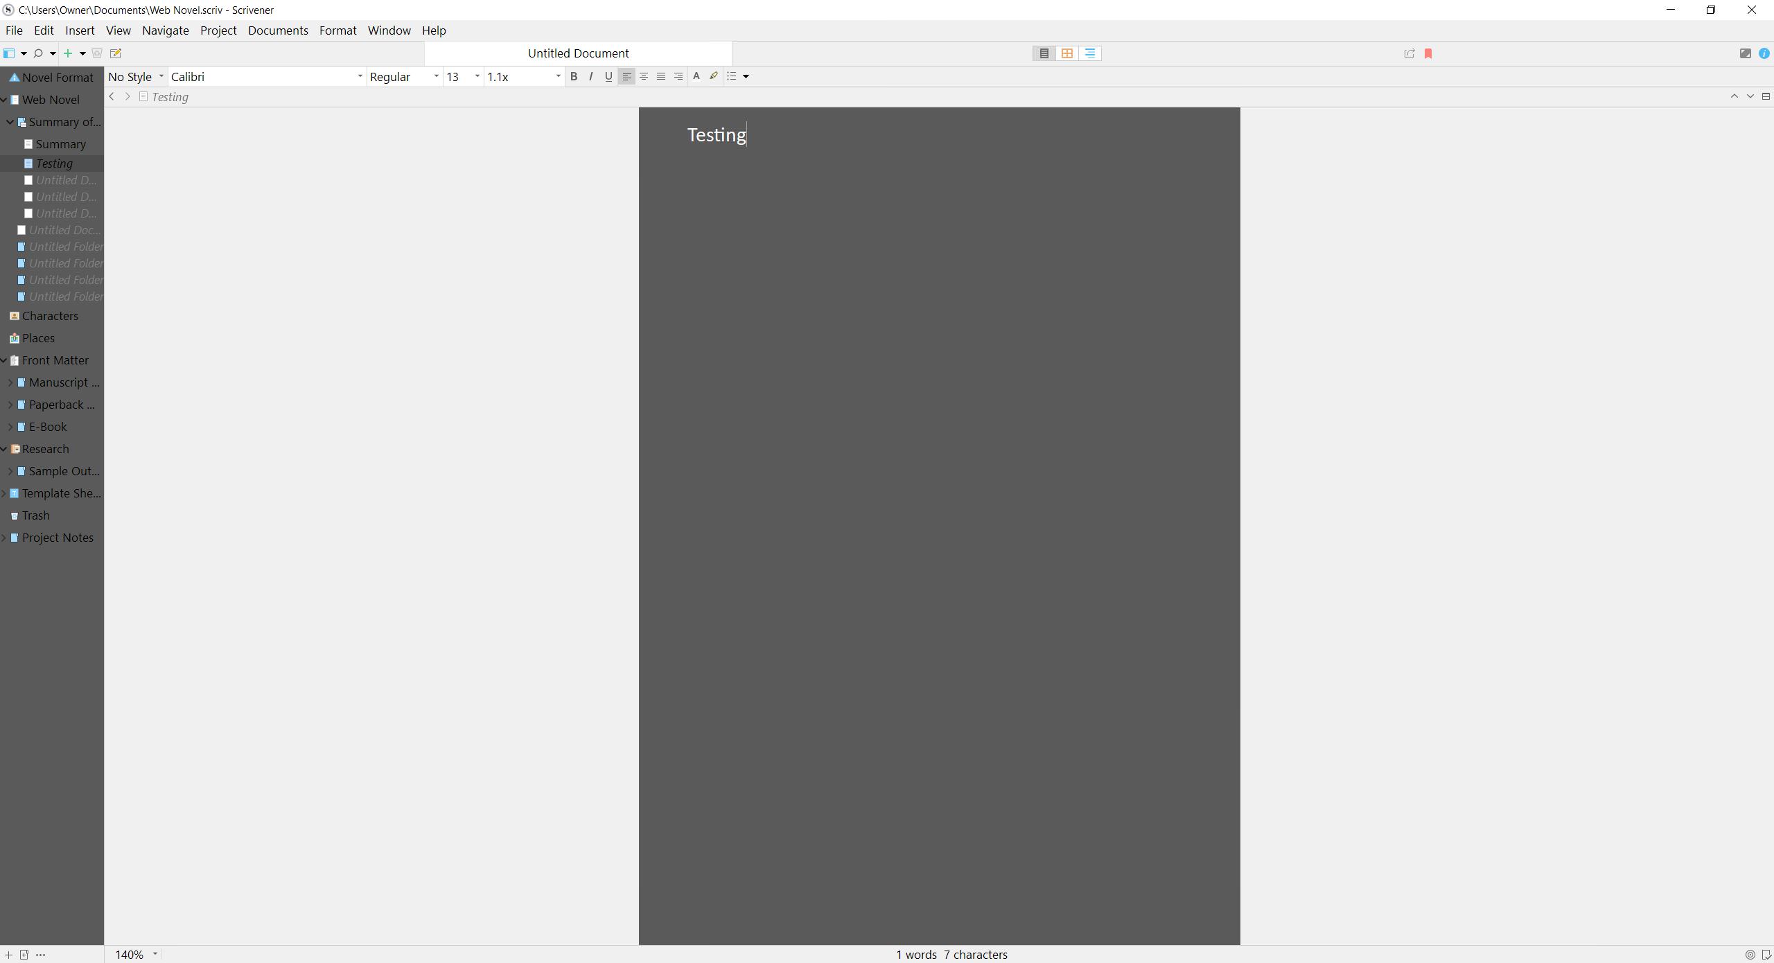Image resolution: width=1774 pixels, height=963 pixels.
Task: Toggle italic formatting
Action: (x=590, y=76)
